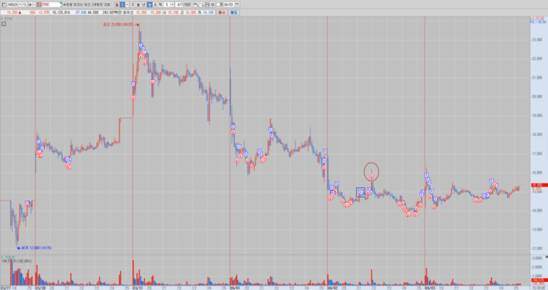548x290 pixels.
Task: Click the red 매수 buy button
Action: (x=221, y=13)
